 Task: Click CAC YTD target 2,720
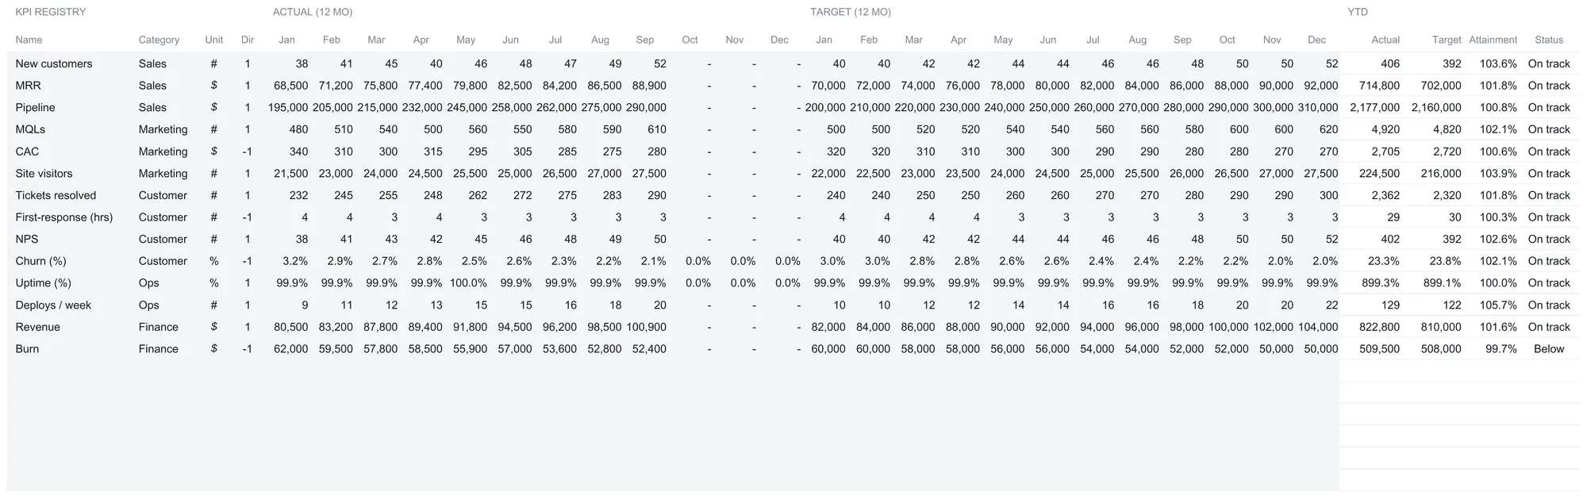[x=1447, y=152]
